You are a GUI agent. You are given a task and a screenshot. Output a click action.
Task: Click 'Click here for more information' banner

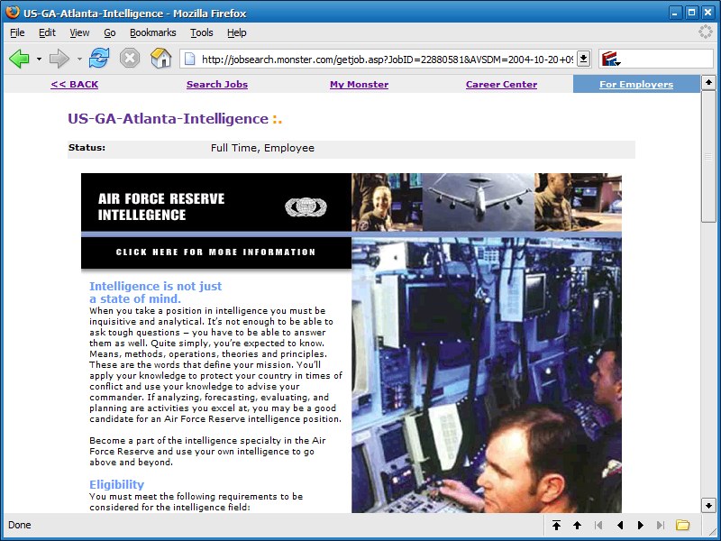(x=216, y=252)
